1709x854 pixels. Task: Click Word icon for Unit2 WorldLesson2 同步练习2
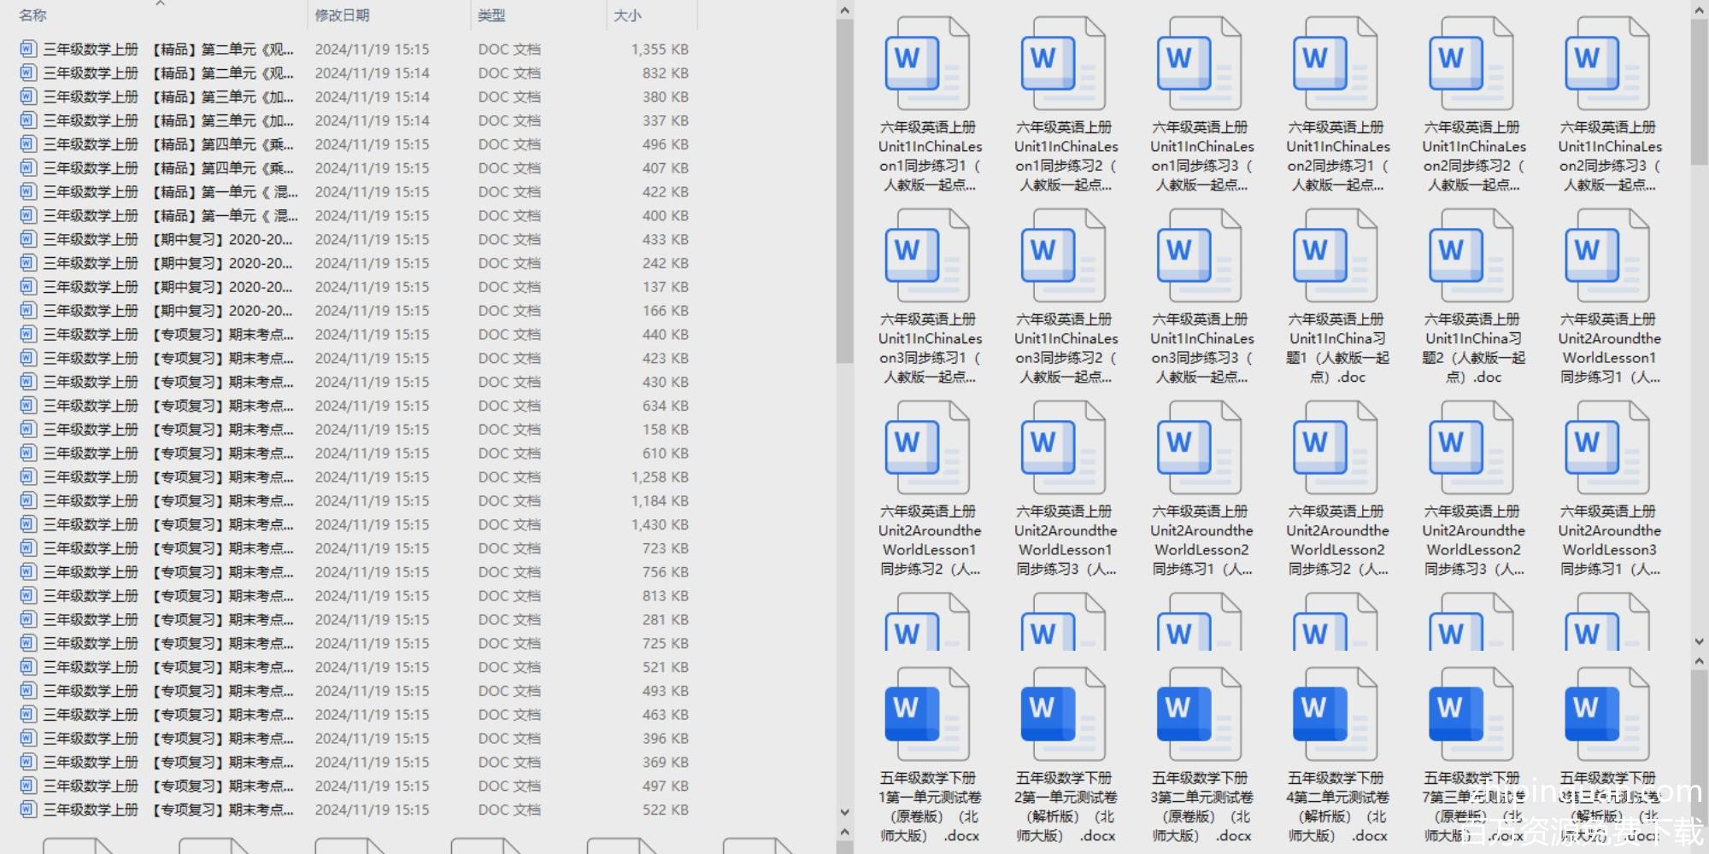point(1336,448)
